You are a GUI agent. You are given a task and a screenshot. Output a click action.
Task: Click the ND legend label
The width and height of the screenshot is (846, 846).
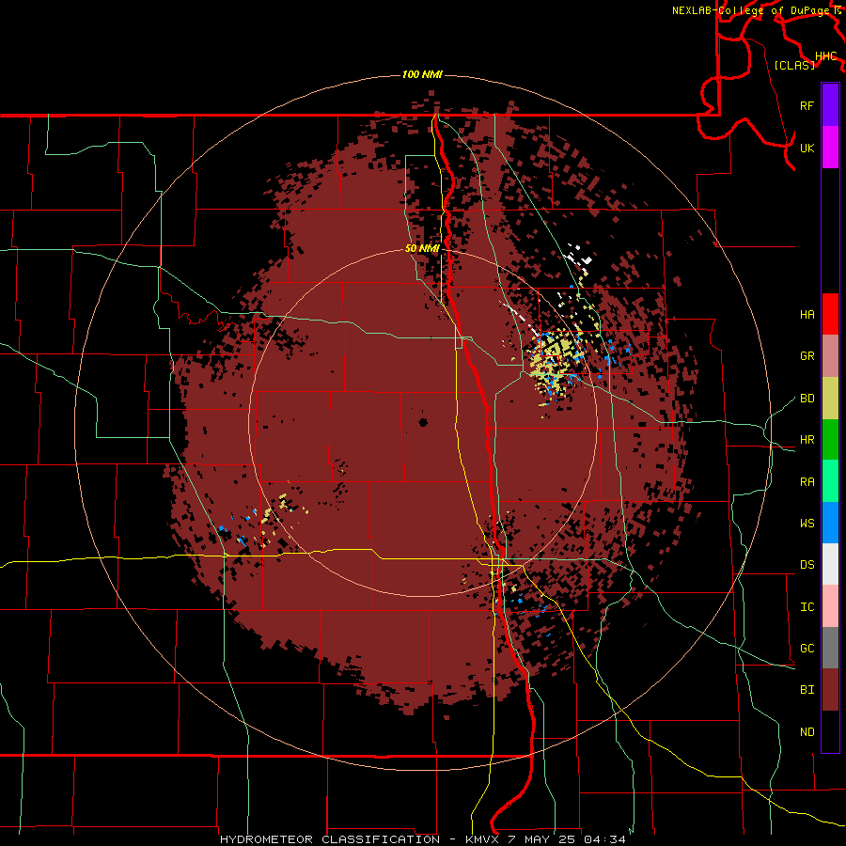(807, 732)
